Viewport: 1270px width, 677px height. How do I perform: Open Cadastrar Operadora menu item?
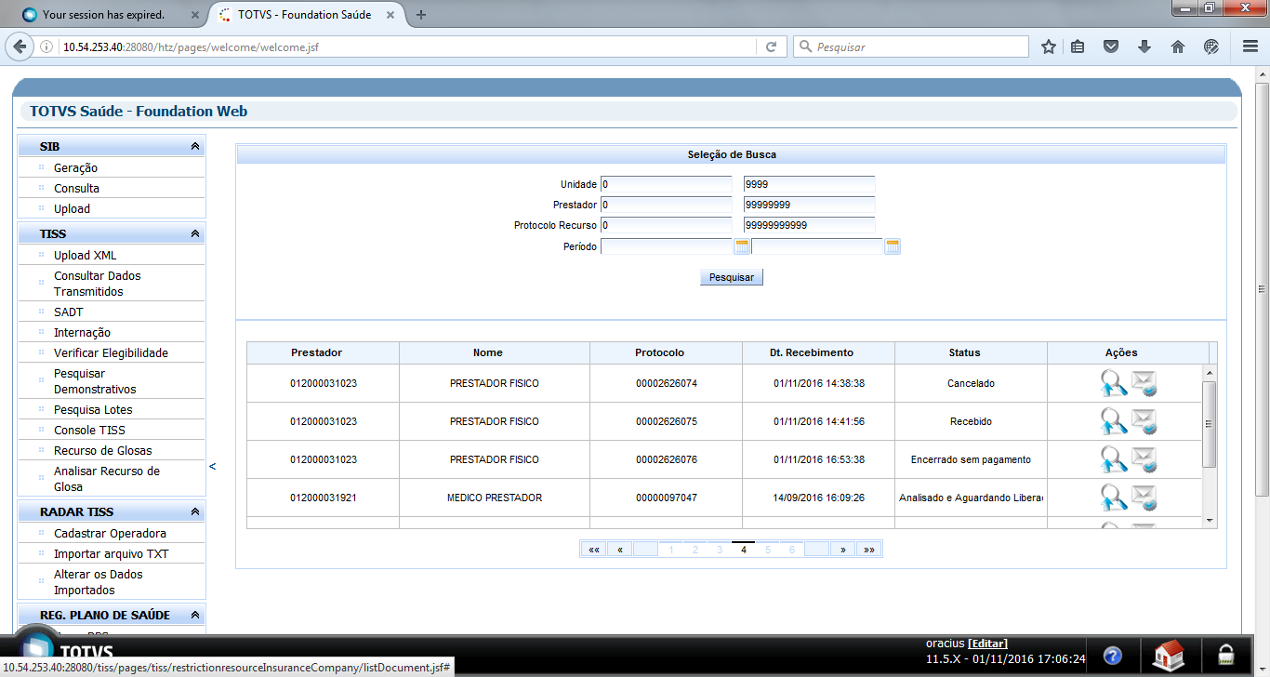112,534
